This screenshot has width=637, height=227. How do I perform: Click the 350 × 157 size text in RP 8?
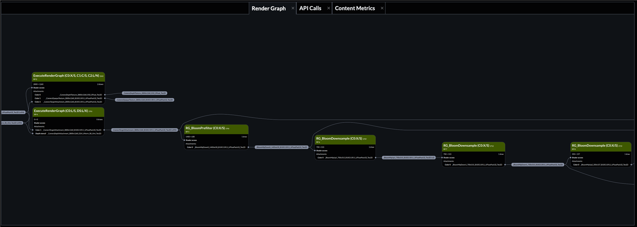click(x=576, y=154)
